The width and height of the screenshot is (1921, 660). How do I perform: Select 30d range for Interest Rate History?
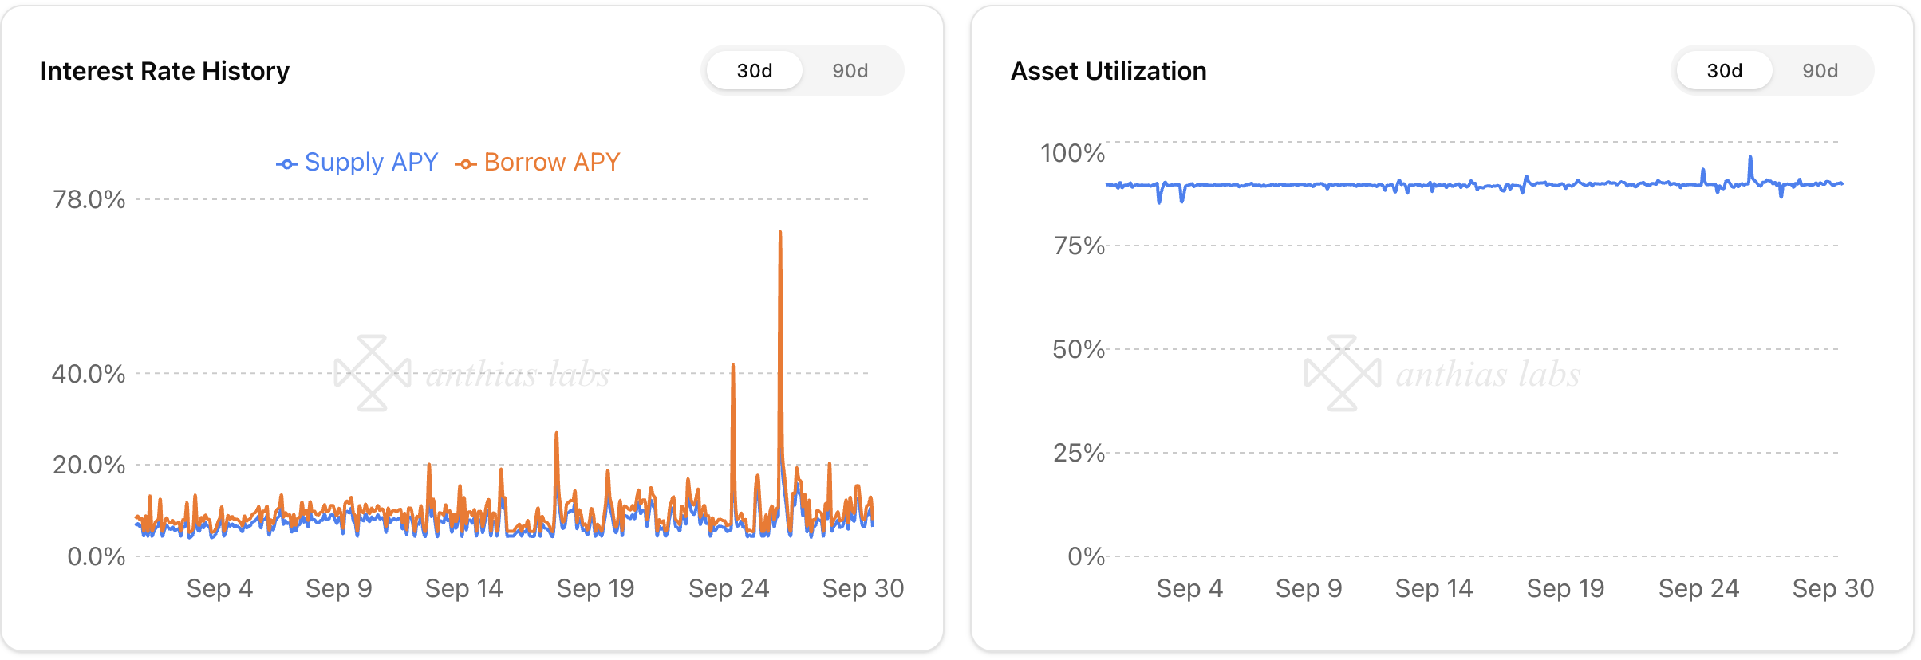pyautogui.click(x=754, y=71)
